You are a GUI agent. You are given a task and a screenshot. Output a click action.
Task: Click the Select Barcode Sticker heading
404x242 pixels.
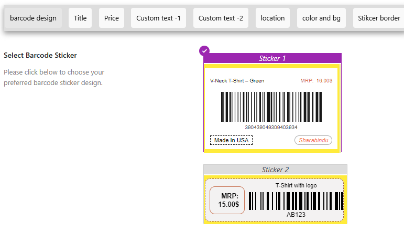point(40,55)
